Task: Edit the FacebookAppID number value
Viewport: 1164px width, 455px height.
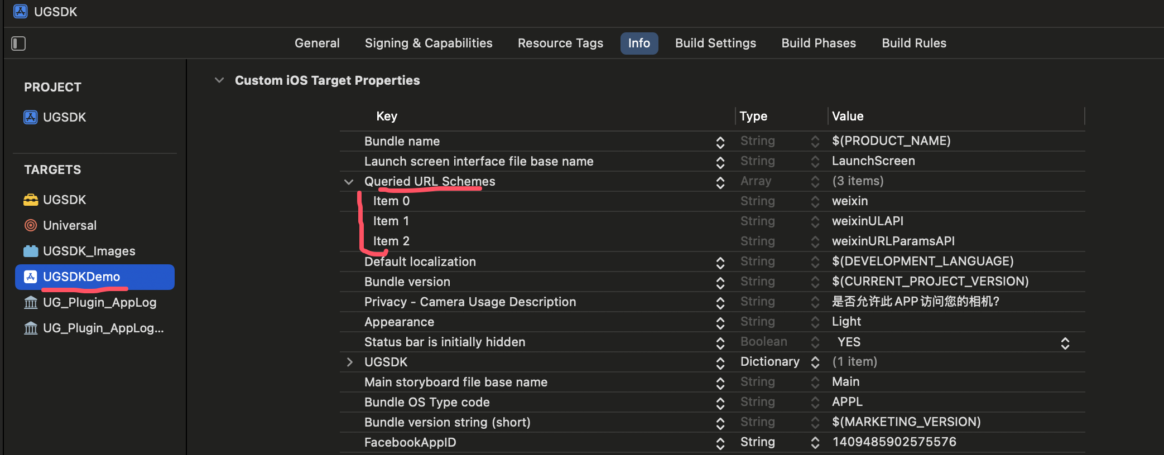Action: tap(894, 442)
